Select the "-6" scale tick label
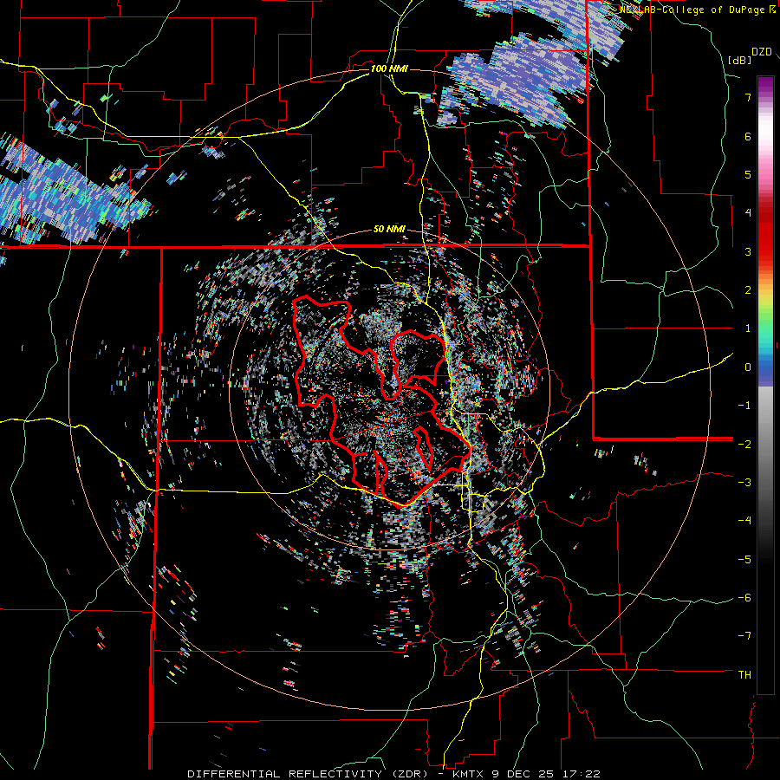This screenshot has width=780, height=780. (744, 598)
